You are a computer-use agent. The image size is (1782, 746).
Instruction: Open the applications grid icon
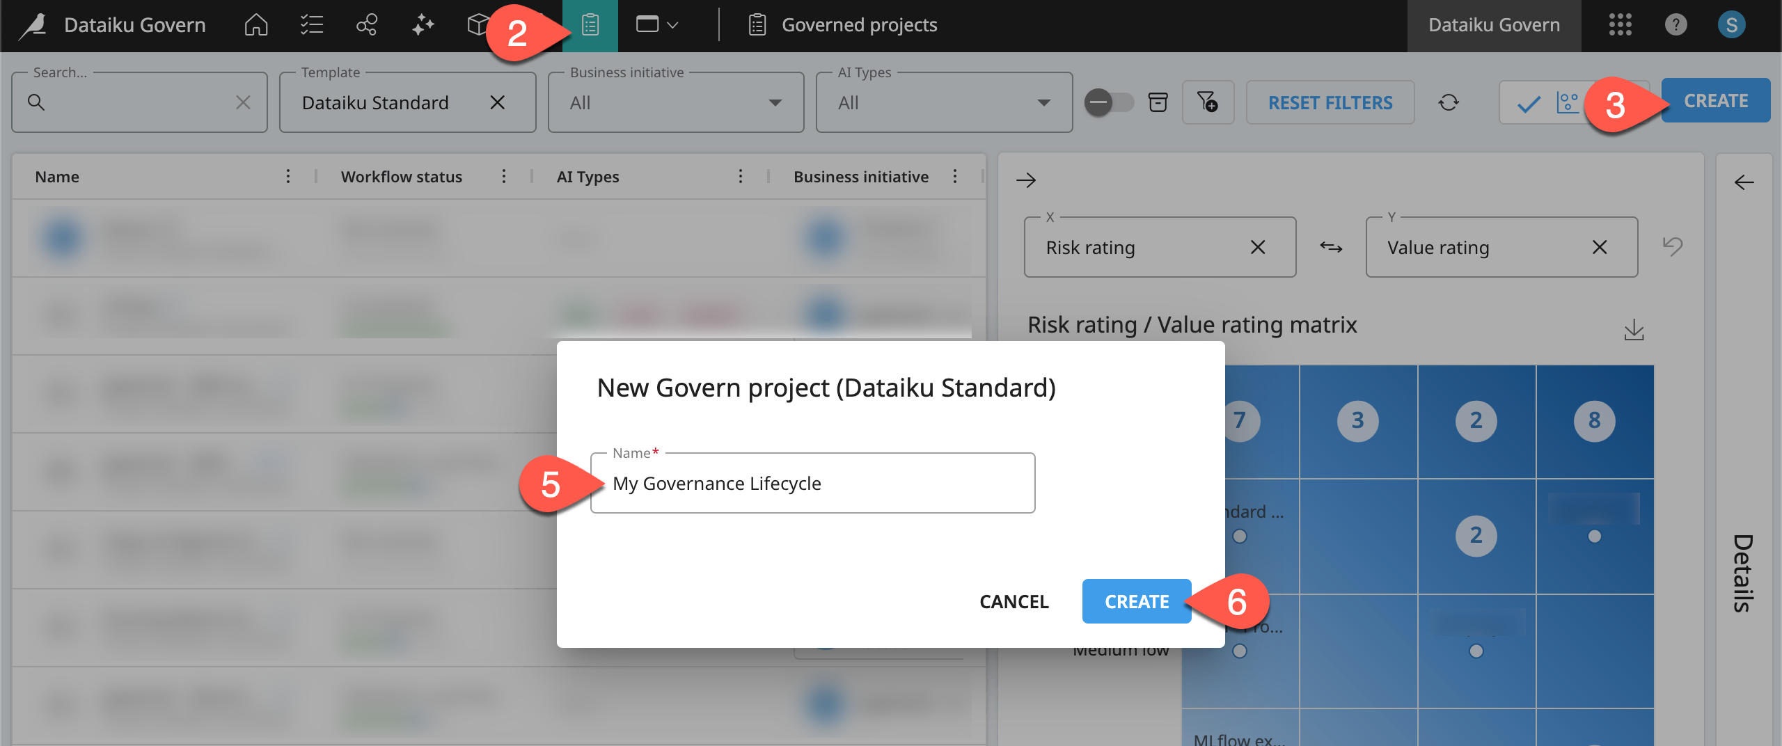[x=1621, y=25]
